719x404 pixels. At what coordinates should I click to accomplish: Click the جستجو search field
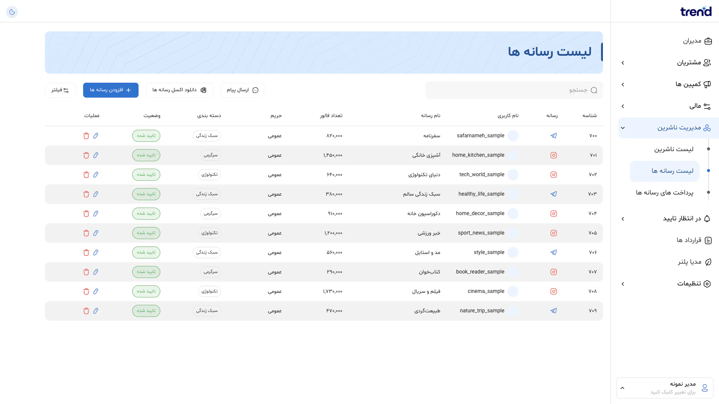514,90
